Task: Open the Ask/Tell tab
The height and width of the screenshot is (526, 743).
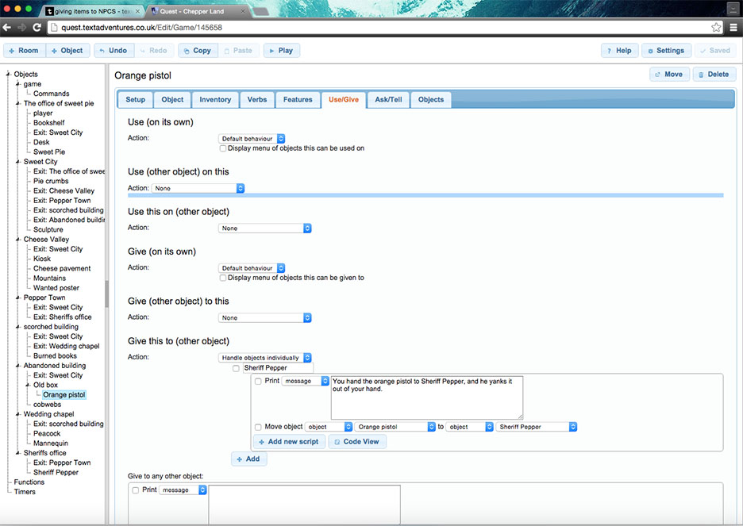Action: [x=387, y=99]
